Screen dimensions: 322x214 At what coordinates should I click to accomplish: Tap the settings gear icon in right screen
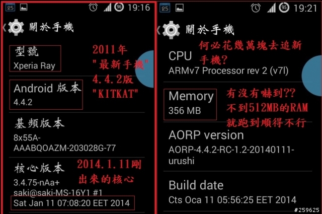(171, 30)
